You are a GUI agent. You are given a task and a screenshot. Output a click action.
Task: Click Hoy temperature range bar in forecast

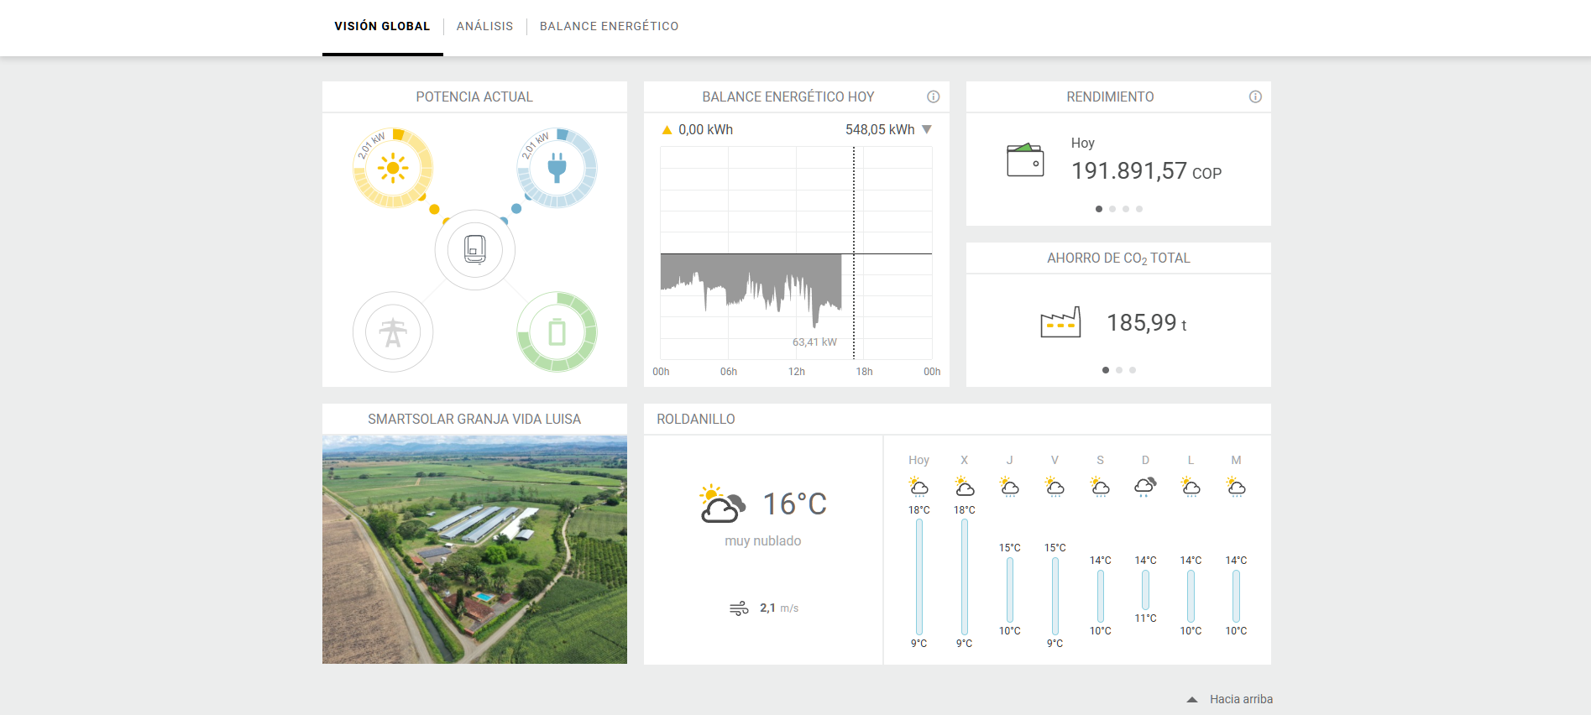pos(919,577)
